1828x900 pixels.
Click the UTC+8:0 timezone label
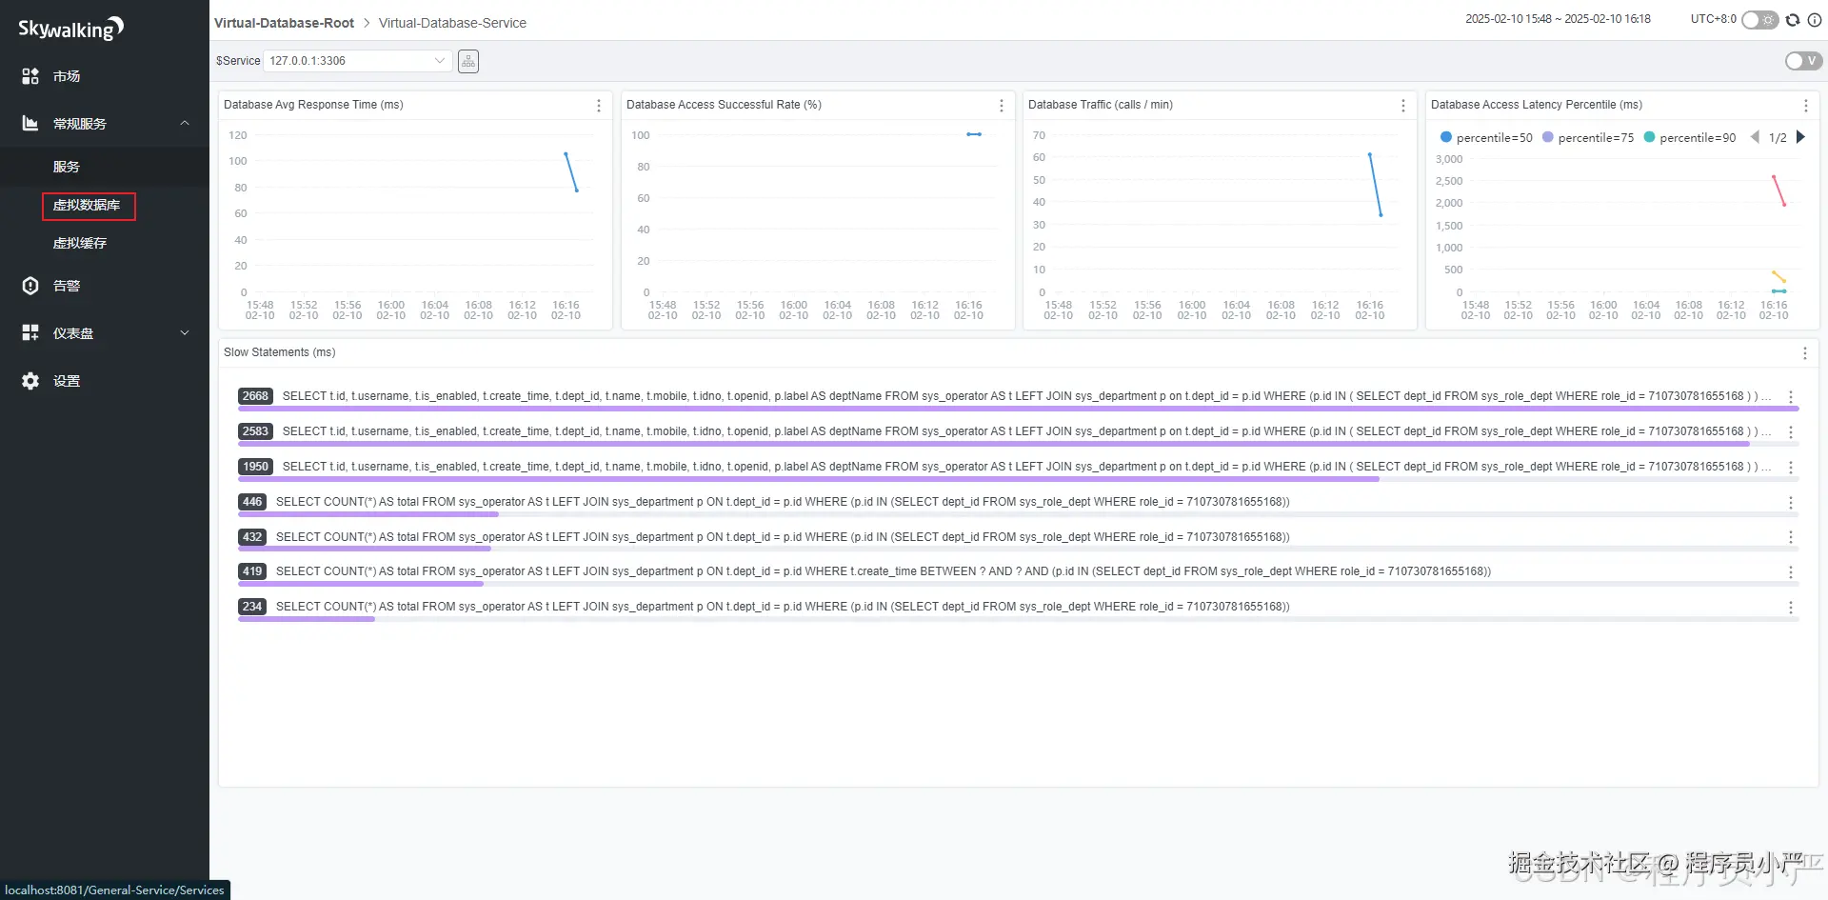[1713, 19]
